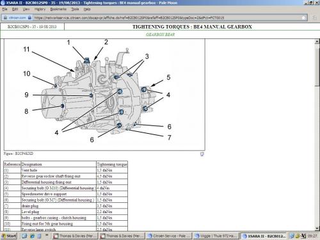Click the Show Desktop quick launch icon
This screenshot has height=240, width=320.
(39, 236)
